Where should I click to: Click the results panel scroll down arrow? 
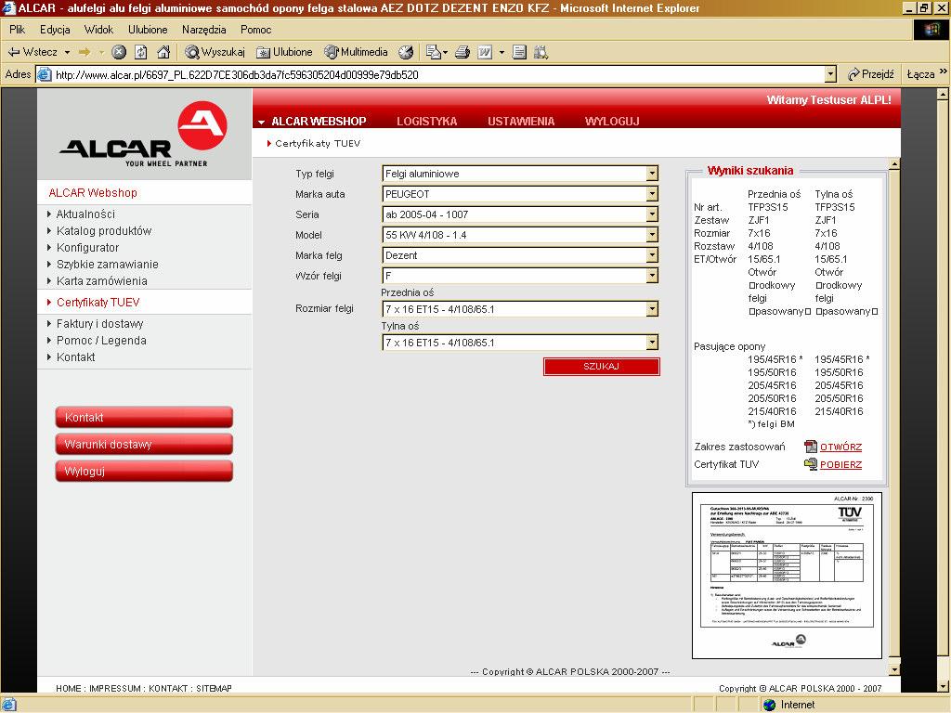coord(894,669)
